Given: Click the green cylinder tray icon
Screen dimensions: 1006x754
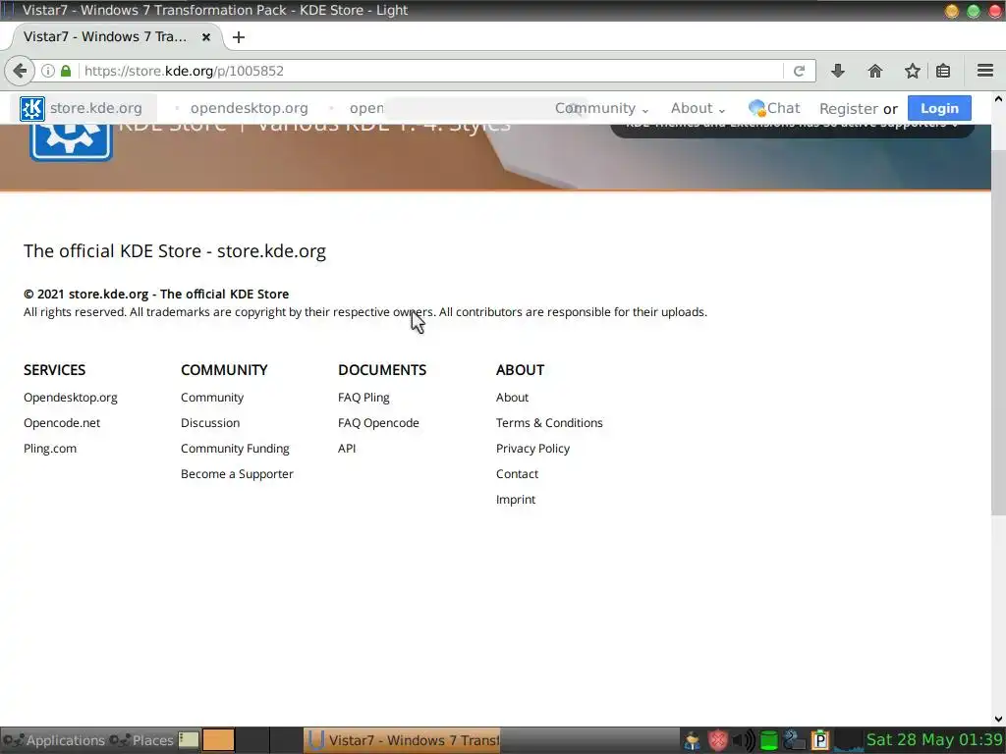Looking at the screenshot, I should tap(768, 740).
